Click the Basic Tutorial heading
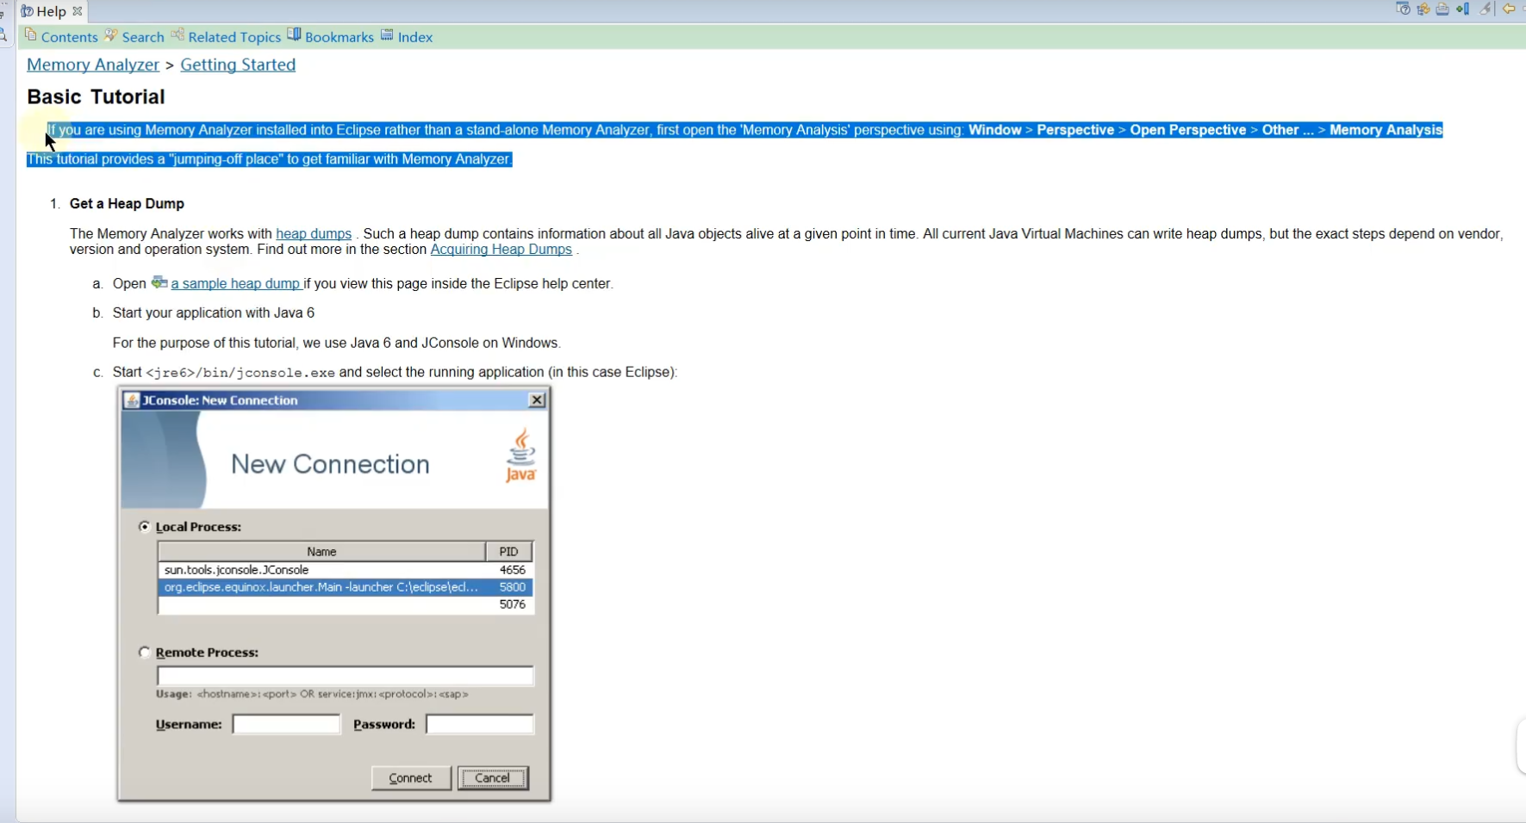 coord(96,96)
